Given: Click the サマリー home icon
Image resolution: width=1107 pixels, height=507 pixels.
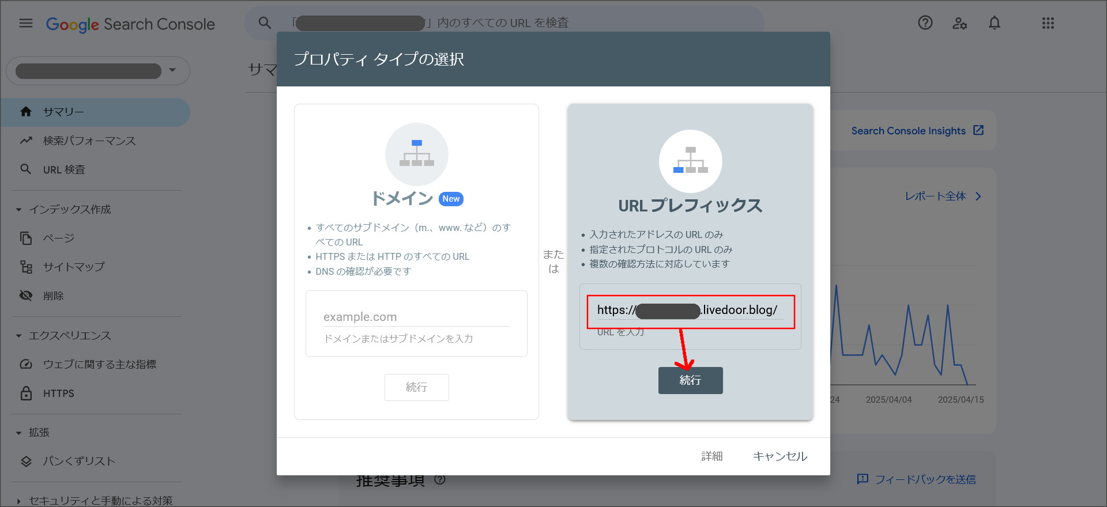Looking at the screenshot, I should pyautogui.click(x=26, y=112).
